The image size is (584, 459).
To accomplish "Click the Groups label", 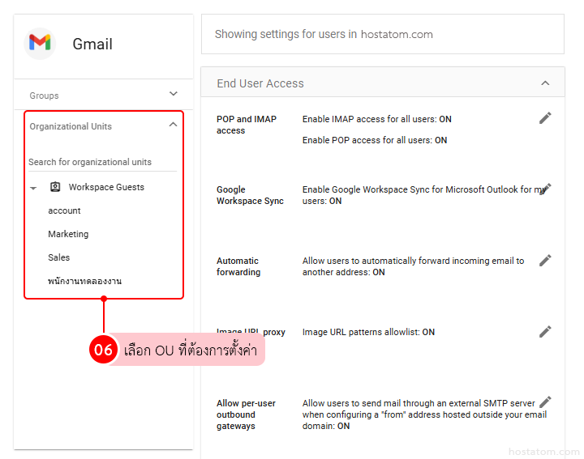I will click(x=44, y=96).
